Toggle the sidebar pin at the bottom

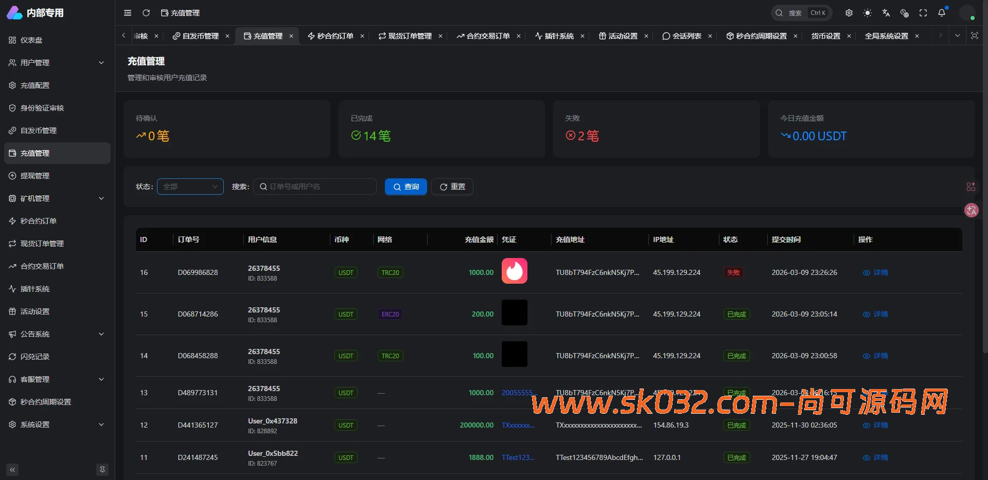(x=102, y=469)
